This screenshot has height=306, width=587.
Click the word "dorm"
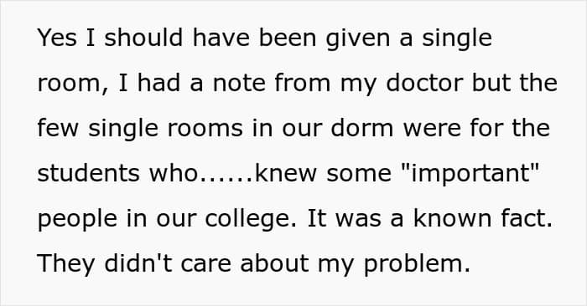coord(362,128)
